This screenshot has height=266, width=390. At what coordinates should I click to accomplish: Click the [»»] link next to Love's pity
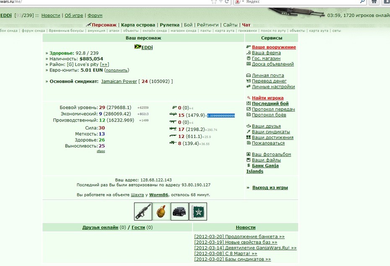pyautogui.click(x=104, y=64)
